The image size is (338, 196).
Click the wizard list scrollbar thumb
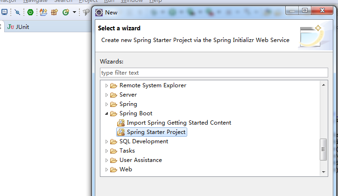point(324,149)
